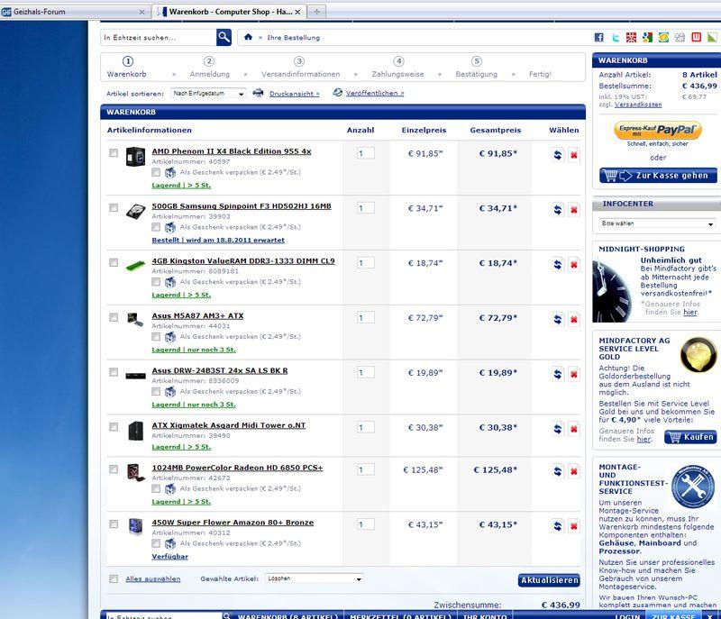Open the Lagernd nur noch 3 St. link for Asus M5A87

pyautogui.click(x=194, y=350)
